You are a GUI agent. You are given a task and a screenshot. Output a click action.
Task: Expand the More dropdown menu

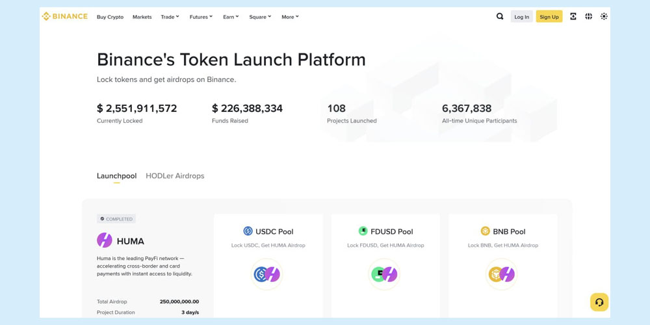coord(290,17)
